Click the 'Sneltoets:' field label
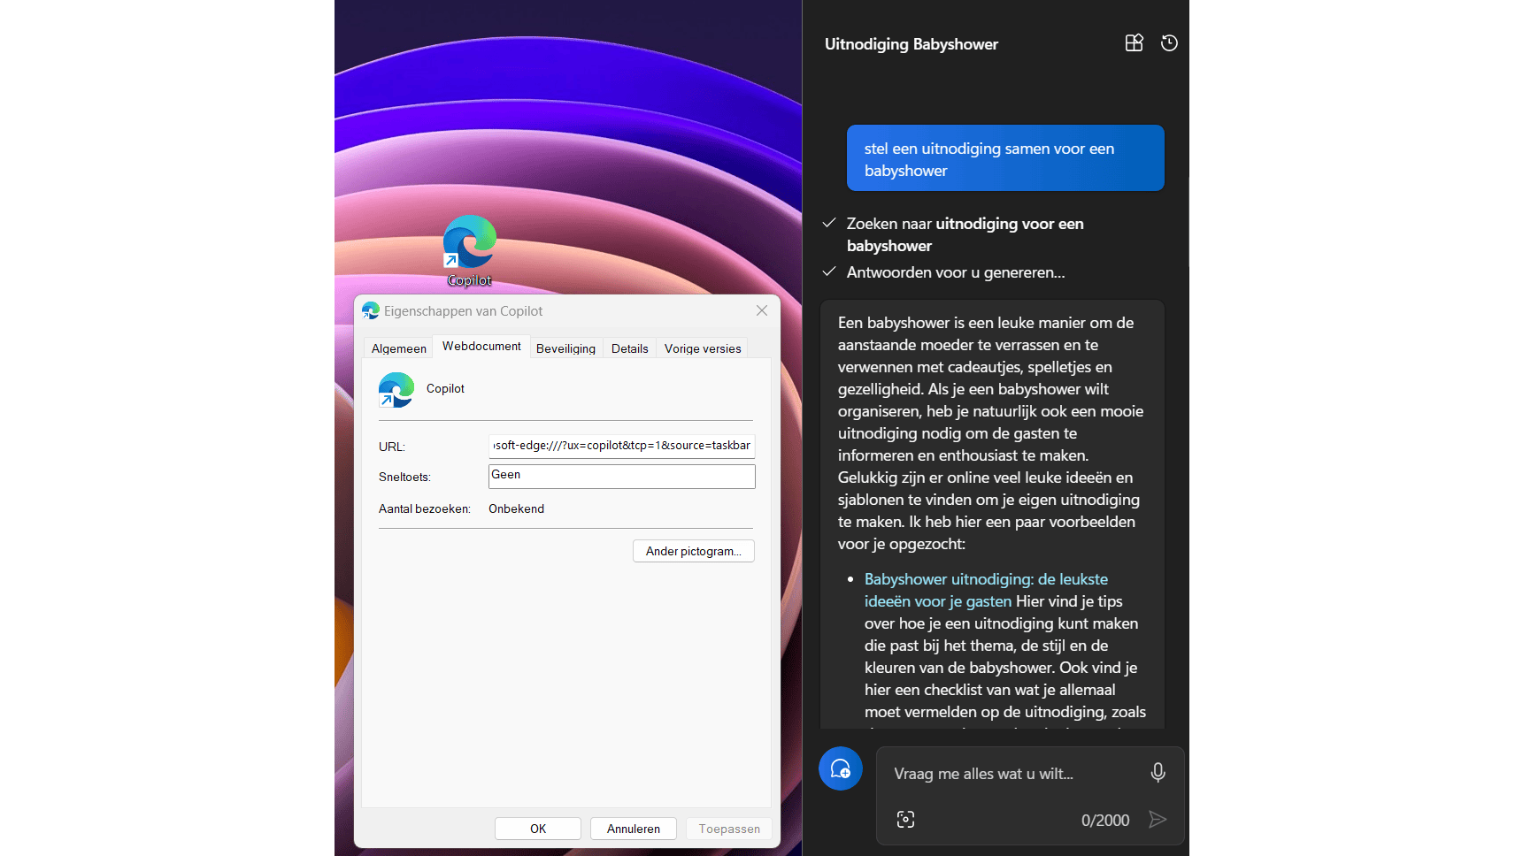This screenshot has height=856, width=1523. click(404, 477)
